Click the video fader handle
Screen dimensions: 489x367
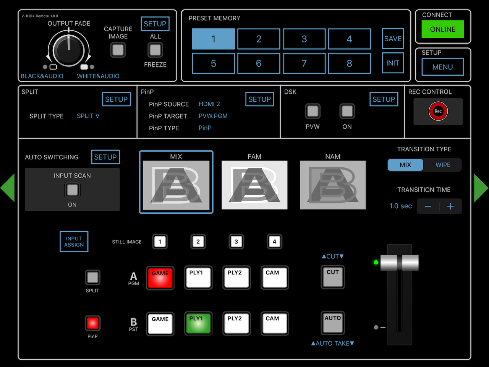(x=400, y=263)
